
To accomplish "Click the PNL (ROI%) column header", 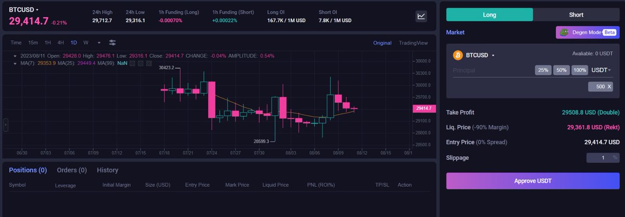I will click(321, 185).
